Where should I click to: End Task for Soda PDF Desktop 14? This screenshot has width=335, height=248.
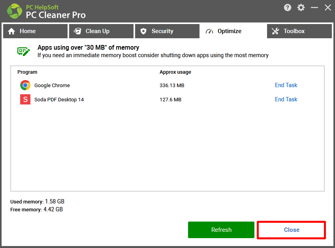[x=286, y=99]
